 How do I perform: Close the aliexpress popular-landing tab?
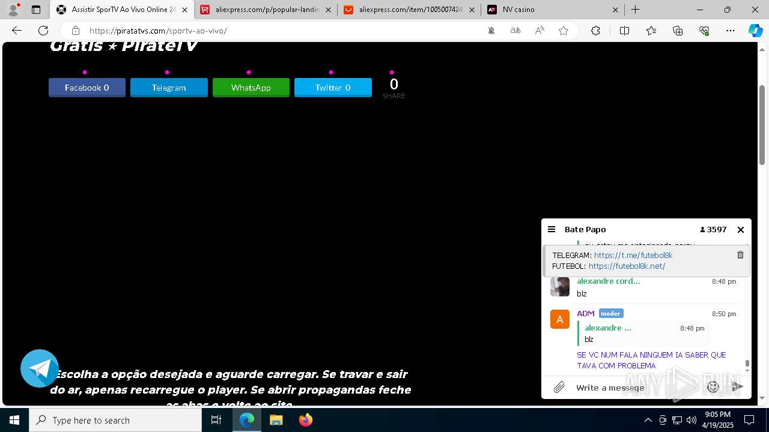pos(328,10)
